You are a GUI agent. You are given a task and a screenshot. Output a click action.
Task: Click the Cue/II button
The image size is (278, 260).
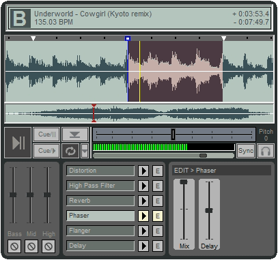pos(46,134)
